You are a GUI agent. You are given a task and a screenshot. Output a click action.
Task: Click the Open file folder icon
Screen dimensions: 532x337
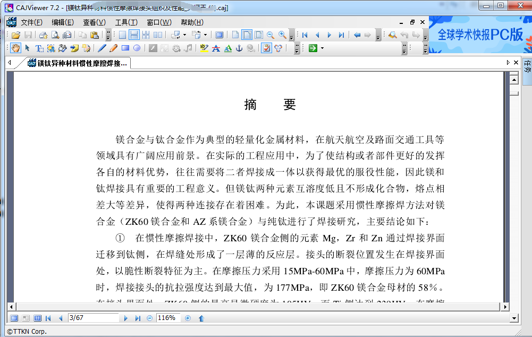coord(15,35)
